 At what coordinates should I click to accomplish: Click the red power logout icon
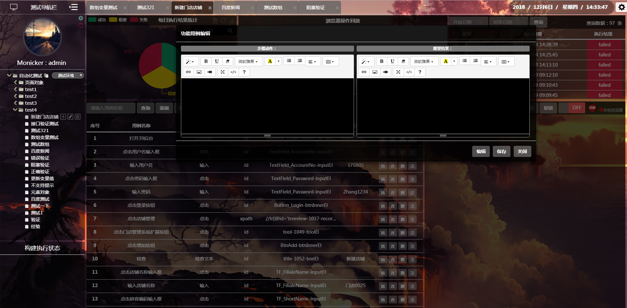click(81, 25)
